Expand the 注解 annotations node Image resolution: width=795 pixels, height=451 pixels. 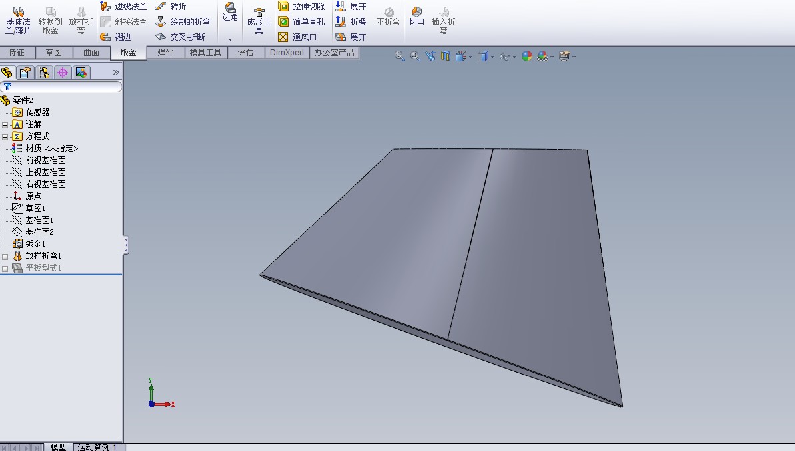click(x=5, y=124)
